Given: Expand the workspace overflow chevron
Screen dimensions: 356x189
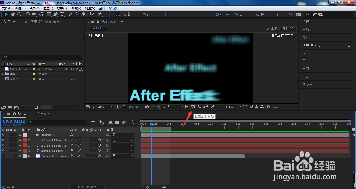Looking at the screenshot, I should (x=291, y=14).
